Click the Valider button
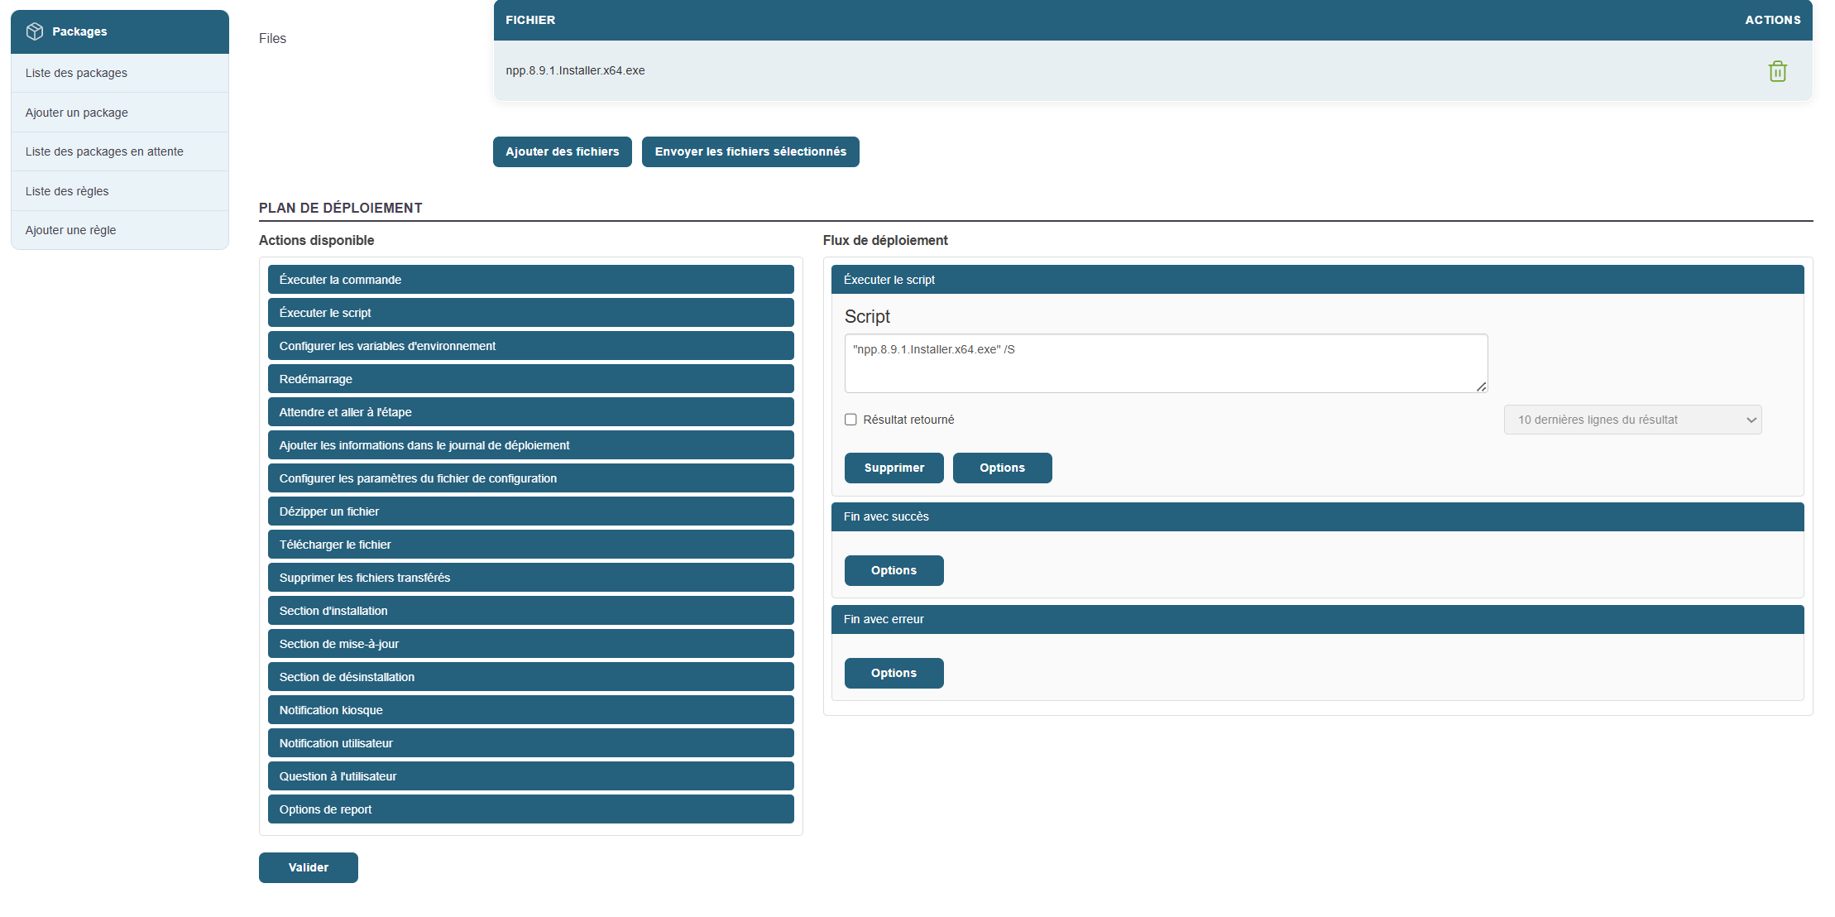Image resolution: width=1835 pixels, height=917 pixels. (x=308, y=867)
